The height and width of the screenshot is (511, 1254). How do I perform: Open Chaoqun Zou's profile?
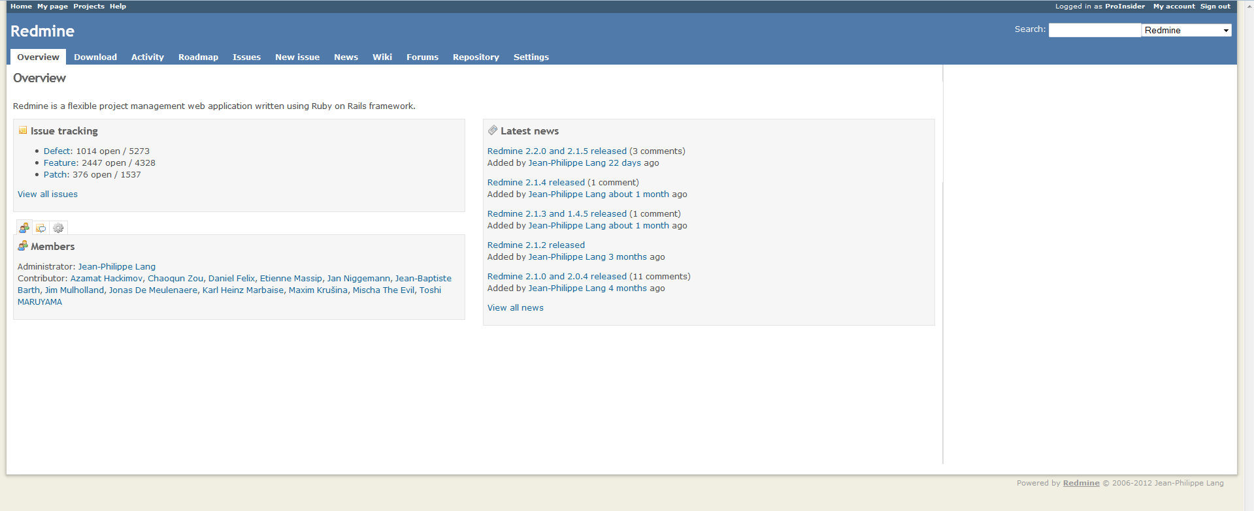point(175,278)
